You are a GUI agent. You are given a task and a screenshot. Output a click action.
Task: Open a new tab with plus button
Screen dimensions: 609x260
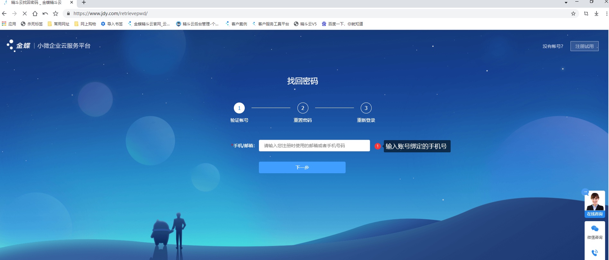(x=84, y=3)
